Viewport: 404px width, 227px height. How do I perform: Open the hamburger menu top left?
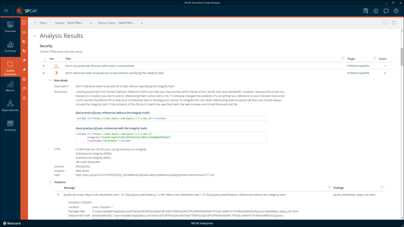click(x=6, y=11)
